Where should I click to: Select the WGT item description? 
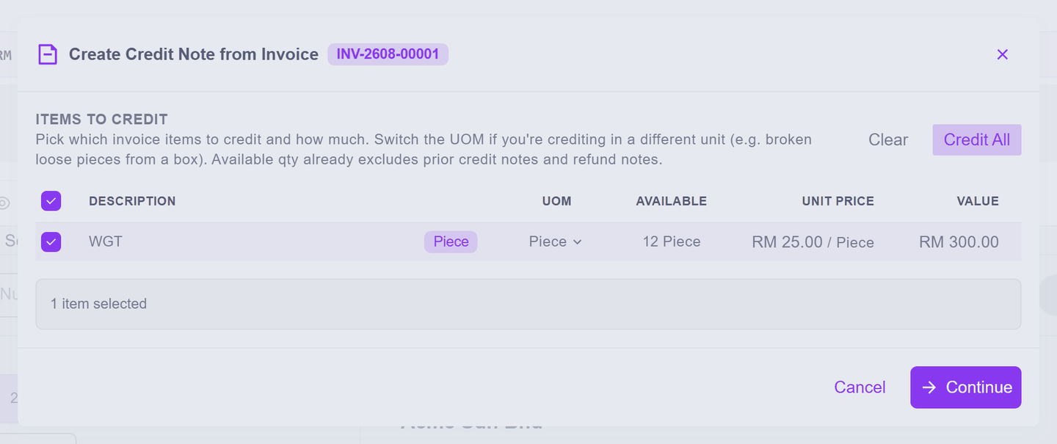(106, 241)
